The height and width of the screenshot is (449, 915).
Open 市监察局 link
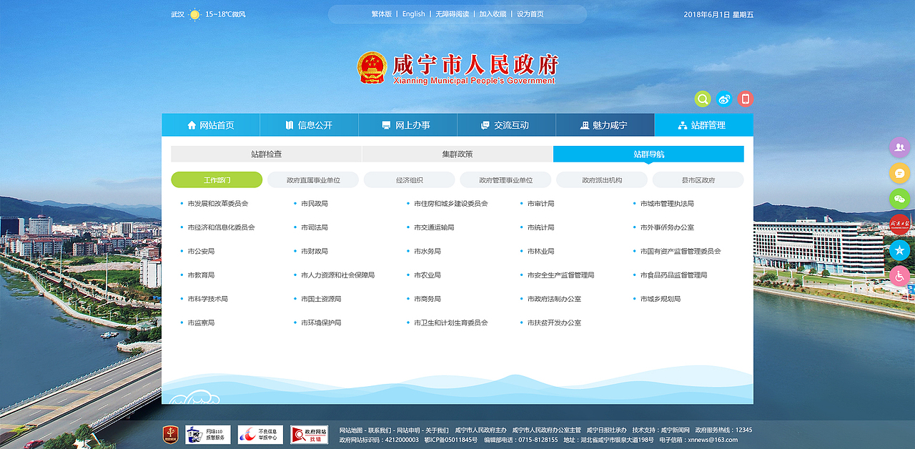coord(201,323)
